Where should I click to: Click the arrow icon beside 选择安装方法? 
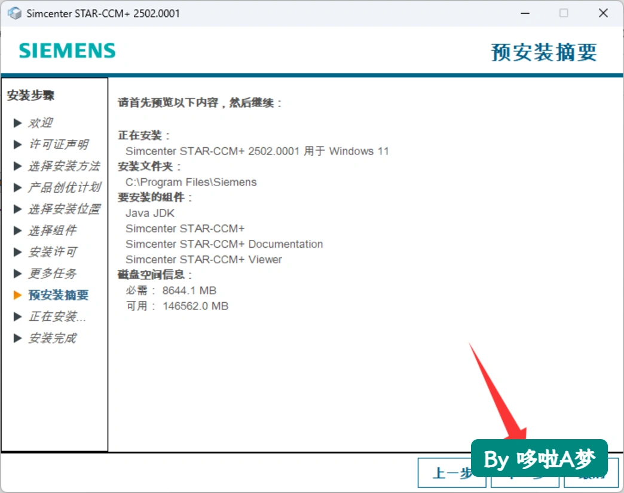click(17, 166)
